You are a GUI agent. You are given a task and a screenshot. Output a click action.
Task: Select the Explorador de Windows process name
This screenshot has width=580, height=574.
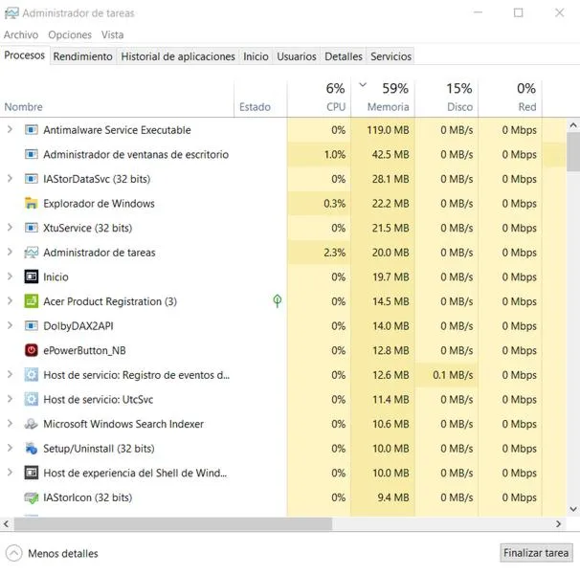(99, 204)
